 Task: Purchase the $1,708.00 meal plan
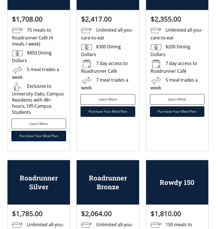pos(39,136)
